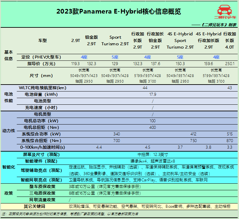The image size is (239, 219).
Task: Click the 整车质保政策 label
Action: pos(43,187)
